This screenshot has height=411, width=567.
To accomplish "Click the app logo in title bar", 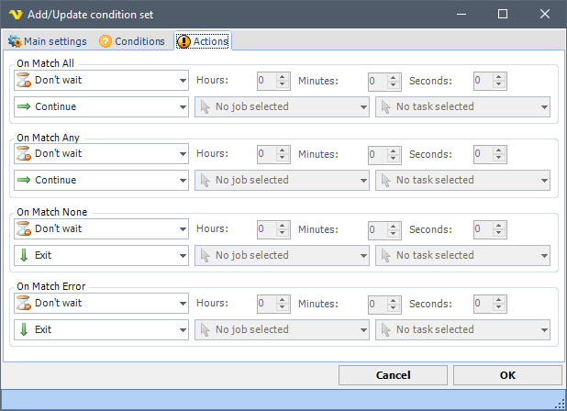I will 15,15.
